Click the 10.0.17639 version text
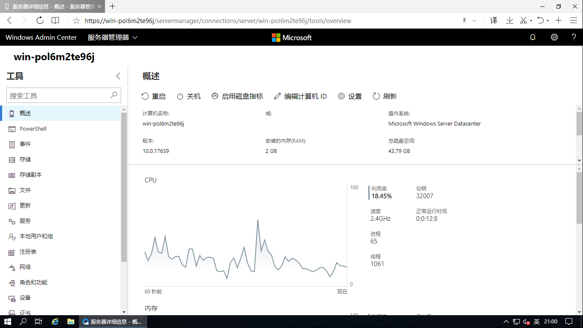The image size is (583, 328). coord(156,151)
